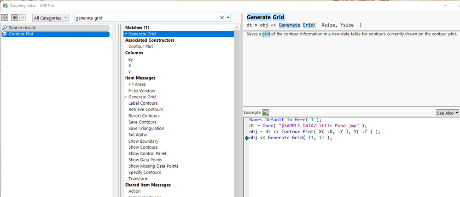460x197 pixels.
Task: Click the Generate Grid help title
Action: click(x=266, y=17)
